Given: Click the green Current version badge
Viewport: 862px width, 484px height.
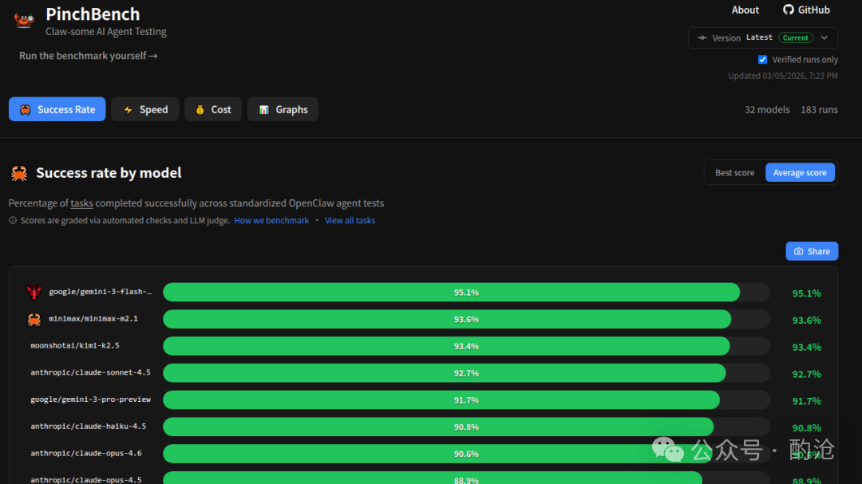Looking at the screenshot, I should 796,38.
